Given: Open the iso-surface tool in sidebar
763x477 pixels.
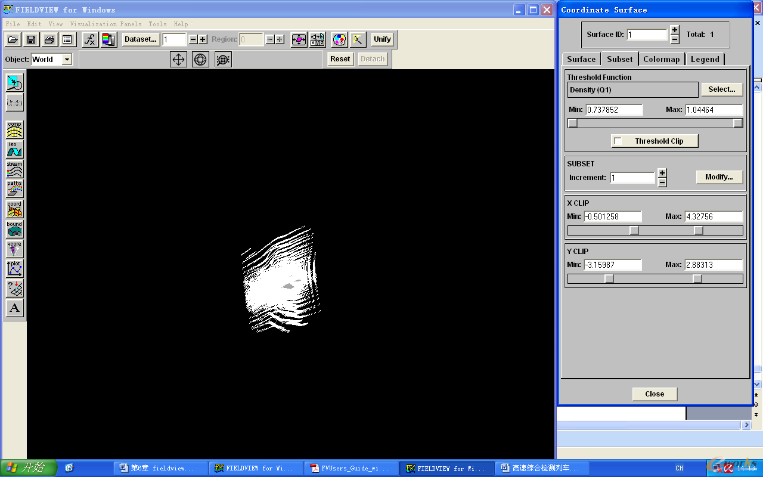Looking at the screenshot, I should tap(14, 150).
